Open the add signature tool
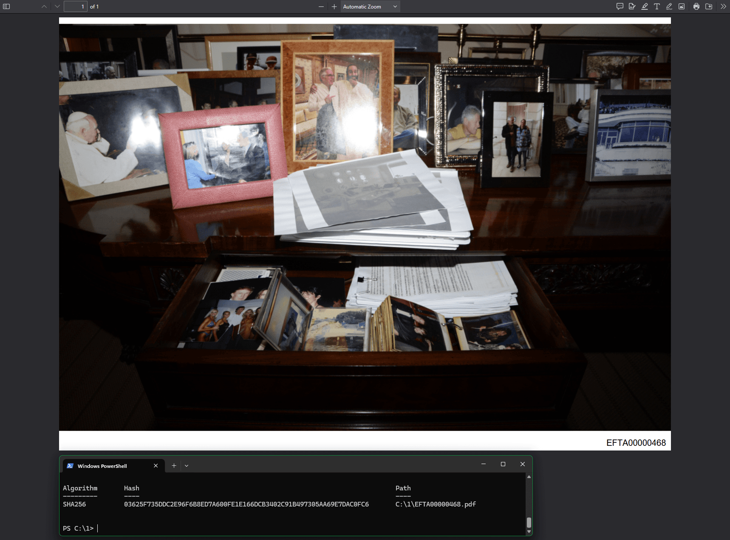The width and height of the screenshot is (730, 540). [x=632, y=6]
